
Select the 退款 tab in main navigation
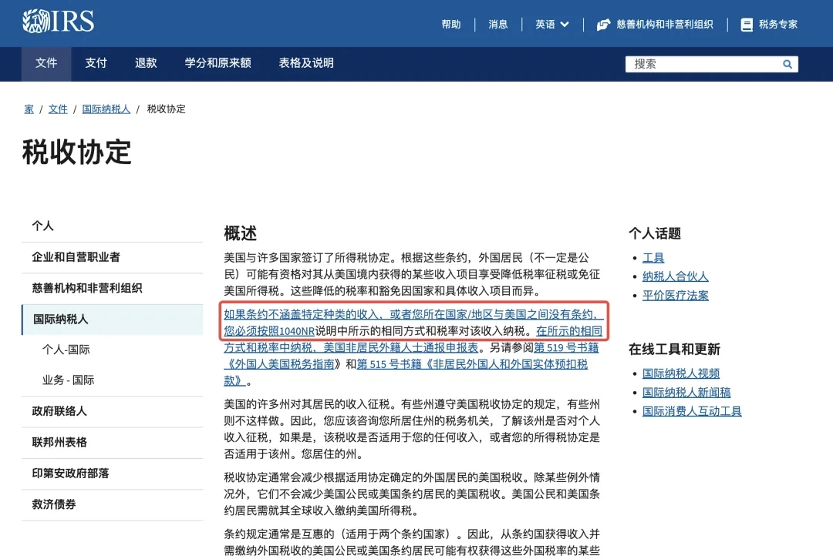coord(146,64)
